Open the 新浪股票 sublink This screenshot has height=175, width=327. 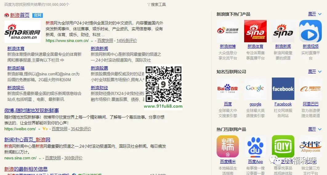[99, 68]
